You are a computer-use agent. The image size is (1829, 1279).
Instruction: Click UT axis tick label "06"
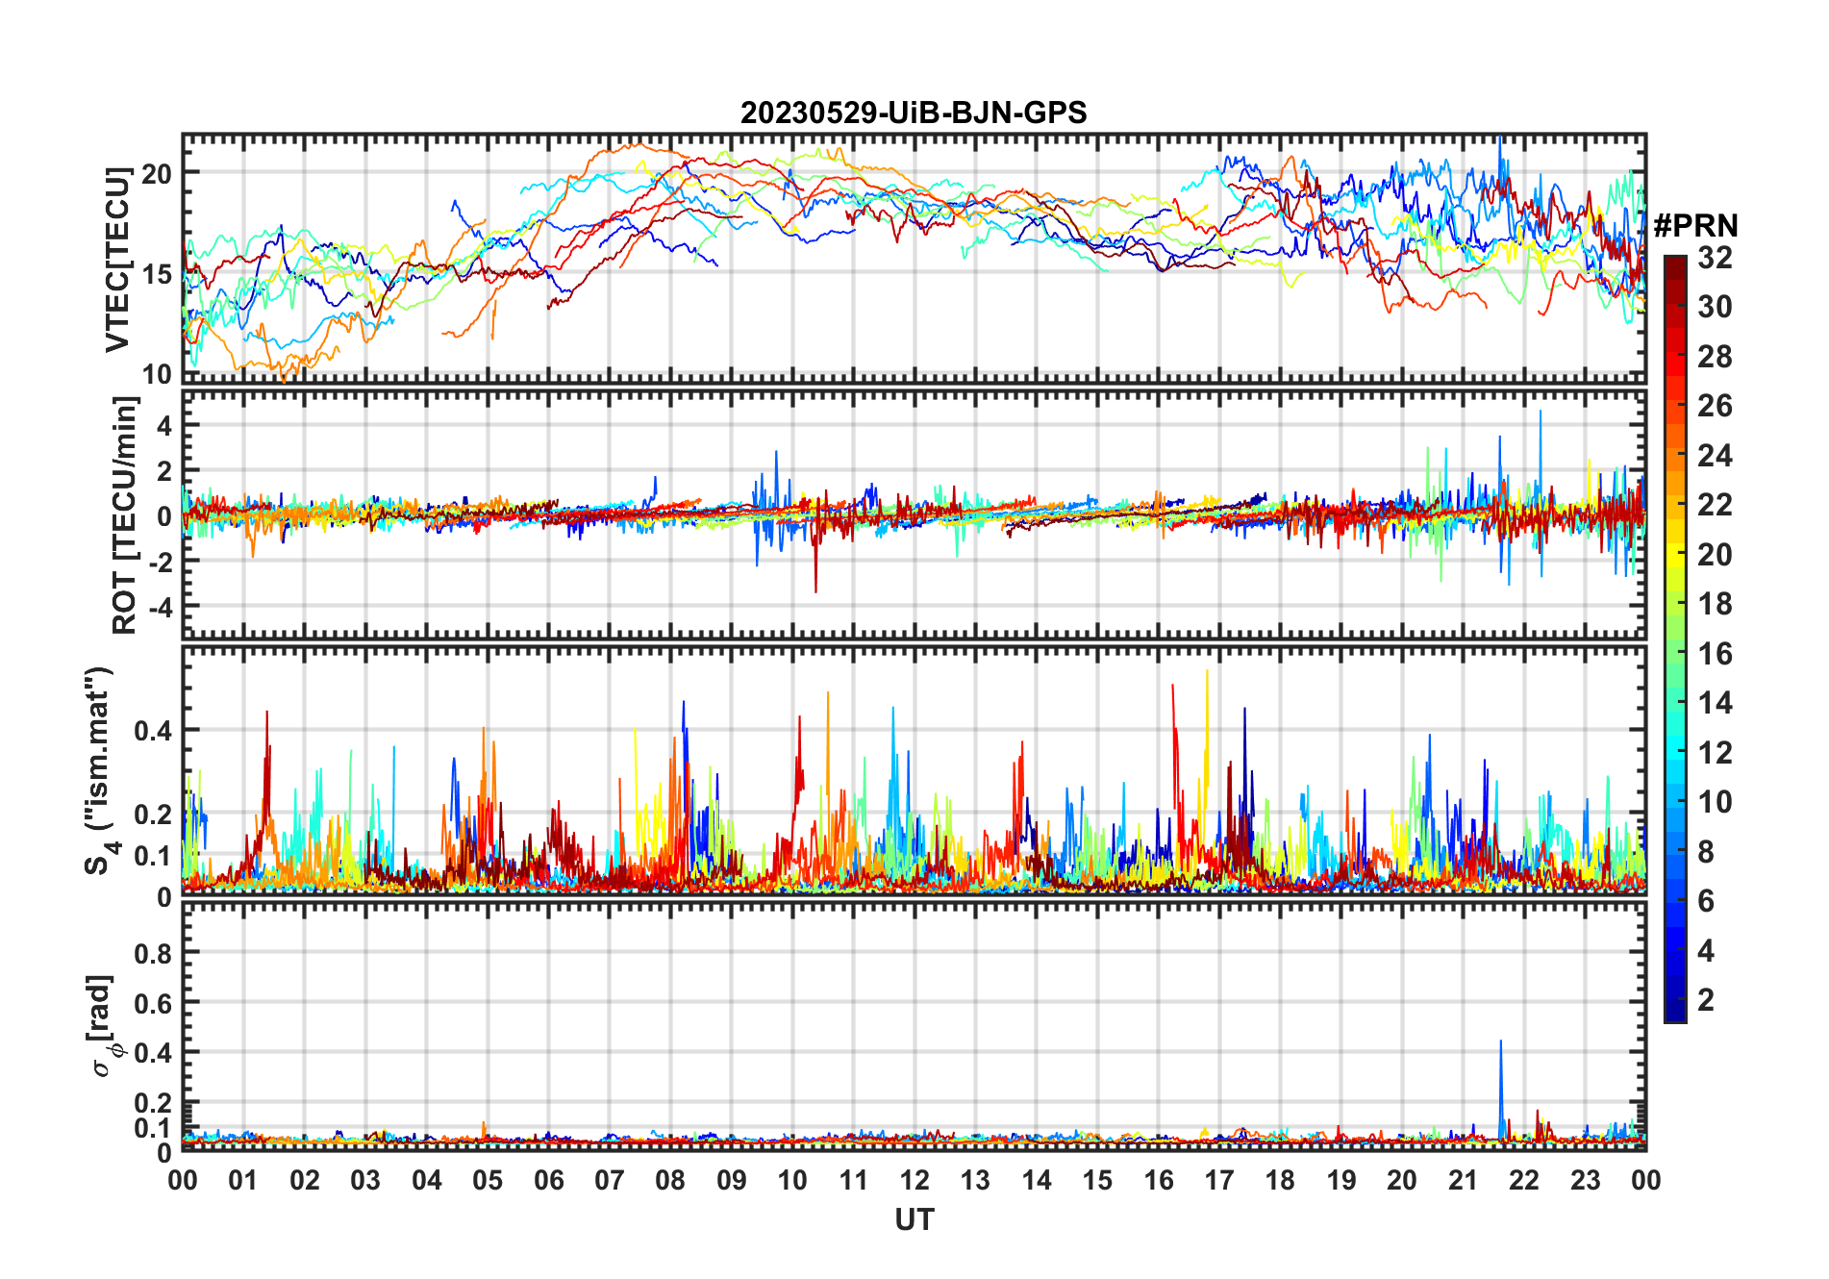tap(549, 1181)
